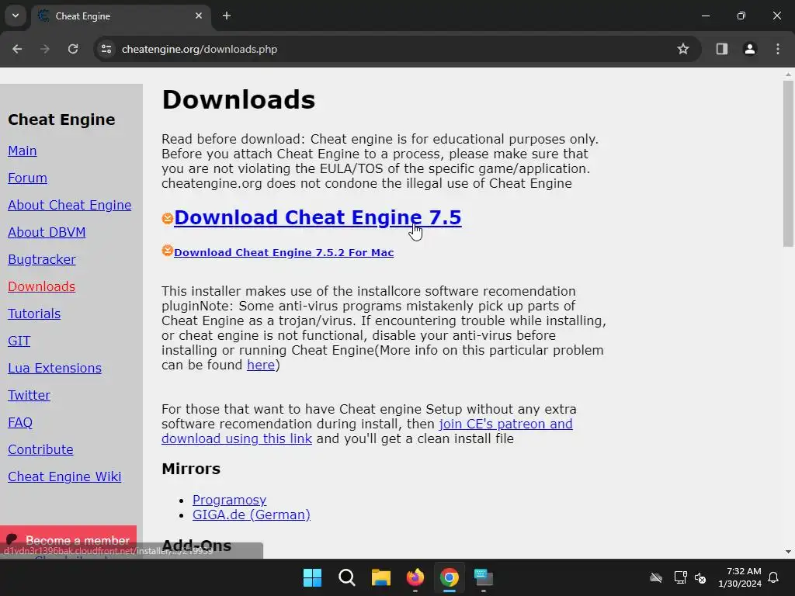Go back with the browser back arrow
The image size is (795, 596).
[x=17, y=49]
